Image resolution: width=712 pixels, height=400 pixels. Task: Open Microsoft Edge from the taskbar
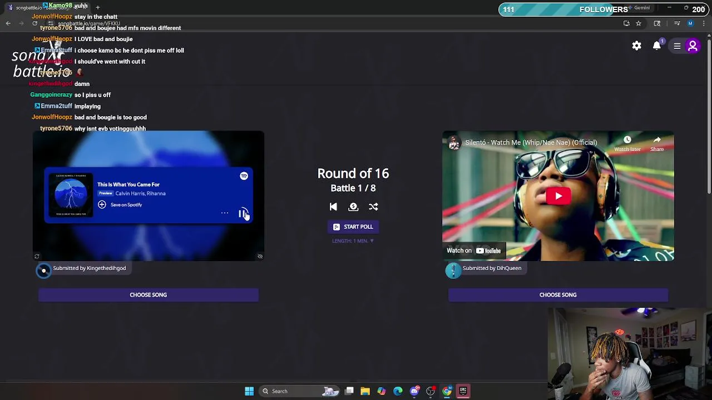click(x=398, y=391)
